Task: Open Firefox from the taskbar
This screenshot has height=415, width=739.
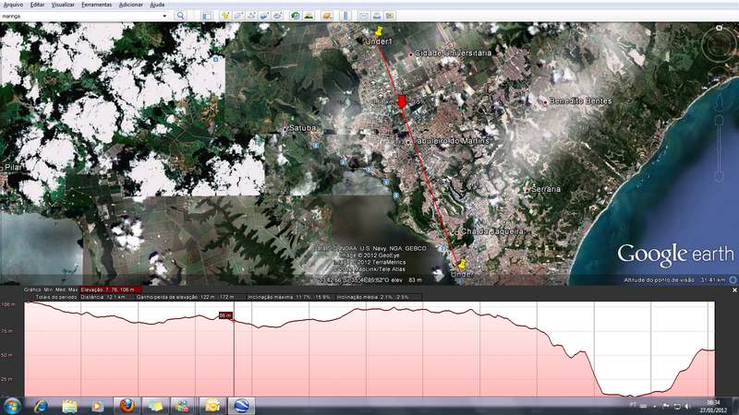Action: pos(127,406)
